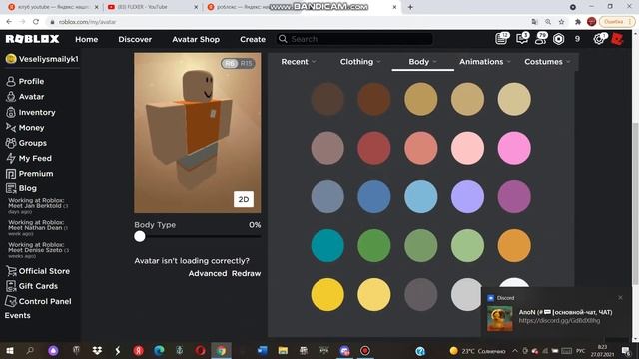The width and height of the screenshot is (639, 359).
Task: Expand the Animations dropdown tab
Action: (485, 62)
